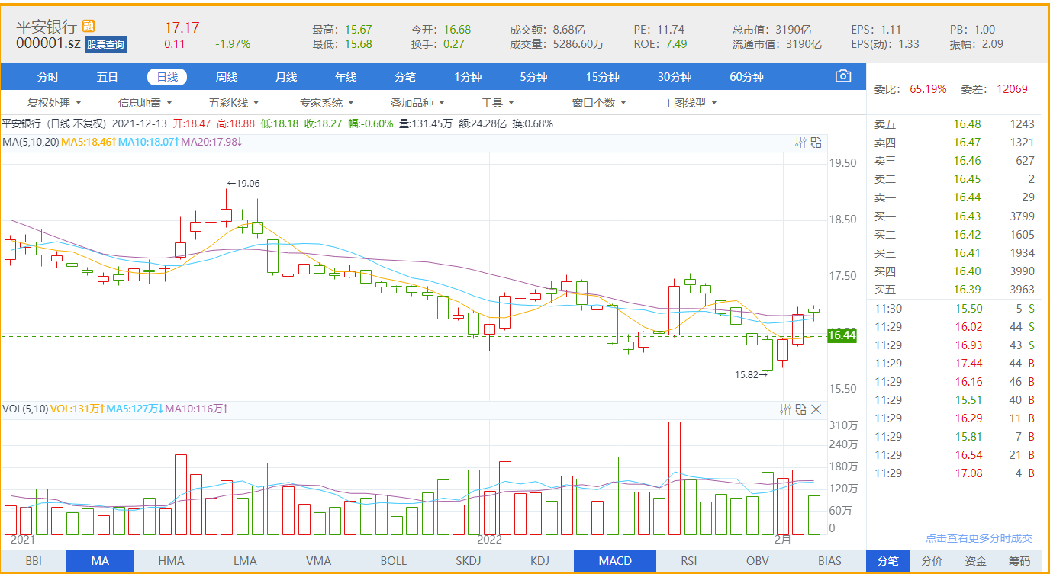
Task: Open the 筹码 panel tab
Action: tap(1019, 561)
